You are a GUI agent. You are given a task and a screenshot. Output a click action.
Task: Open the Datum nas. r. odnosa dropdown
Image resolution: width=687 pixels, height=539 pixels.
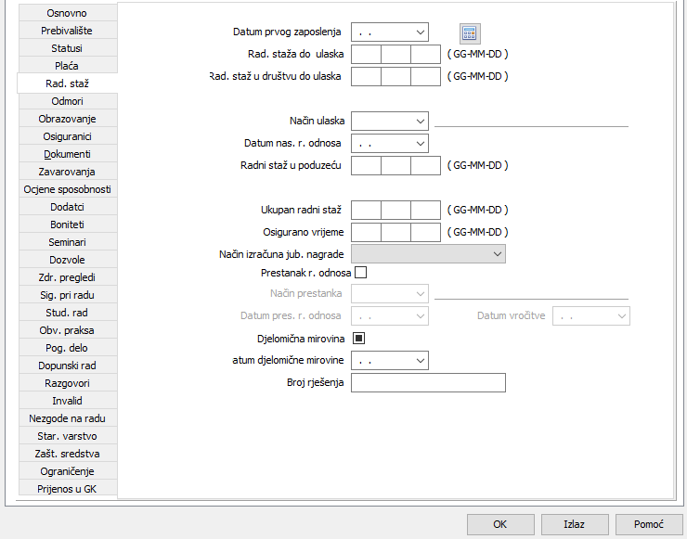[x=421, y=144]
